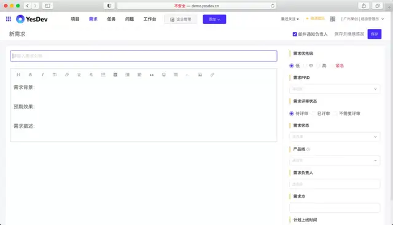Insert an image in editor
This screenshot has width=393, height=225.
coord(200,75)
